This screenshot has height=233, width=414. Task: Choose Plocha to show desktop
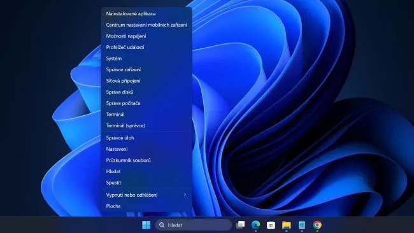point(146,206)
